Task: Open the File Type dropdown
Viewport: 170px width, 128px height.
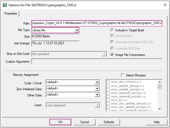Action: click(x=77, y=30)
